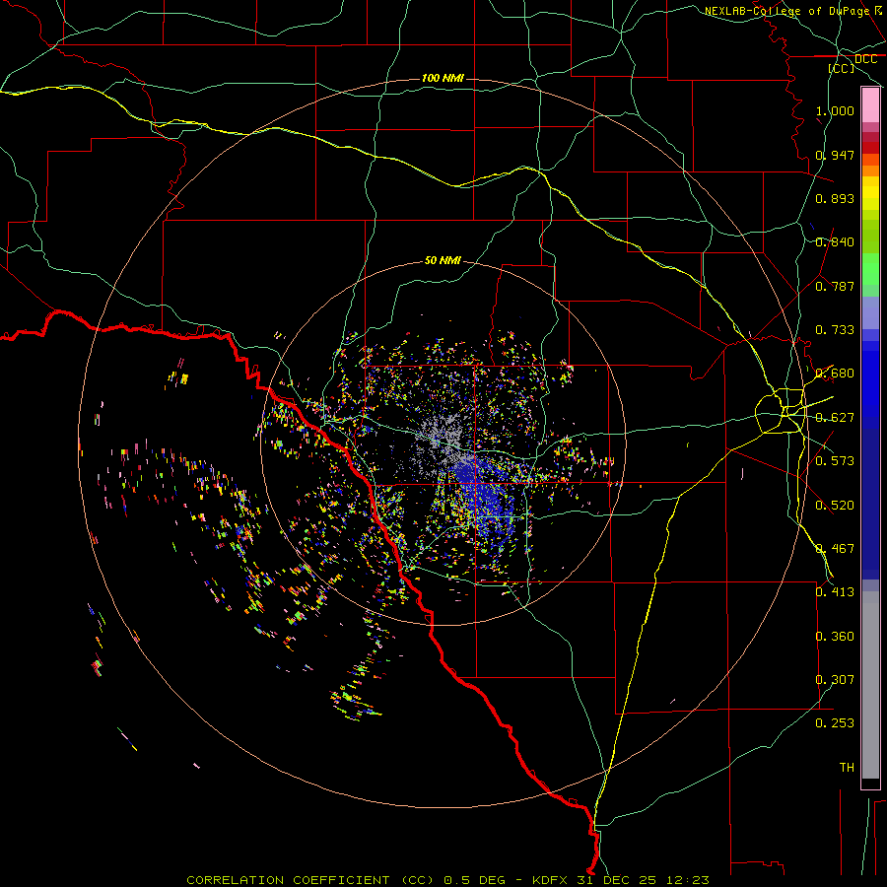Click the blue low-CC echo patch southeast of the radar
This screenshot has height=887, width=887.
[485, 498]
